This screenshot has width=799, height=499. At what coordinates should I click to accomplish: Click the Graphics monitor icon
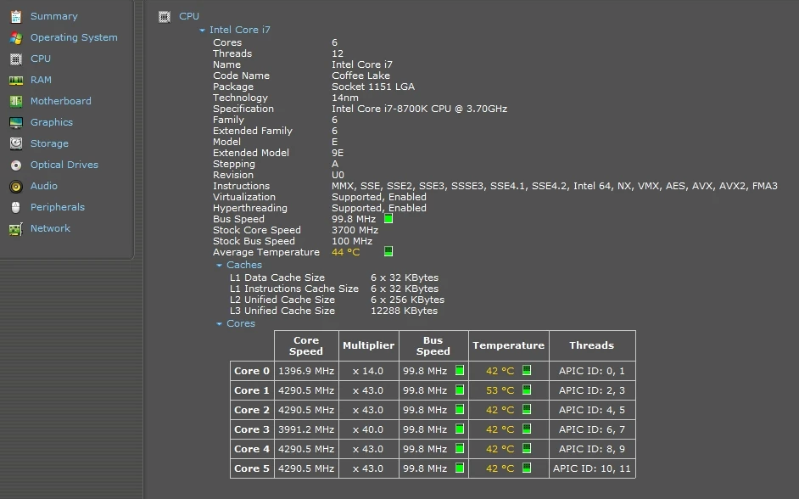[16, 123]
